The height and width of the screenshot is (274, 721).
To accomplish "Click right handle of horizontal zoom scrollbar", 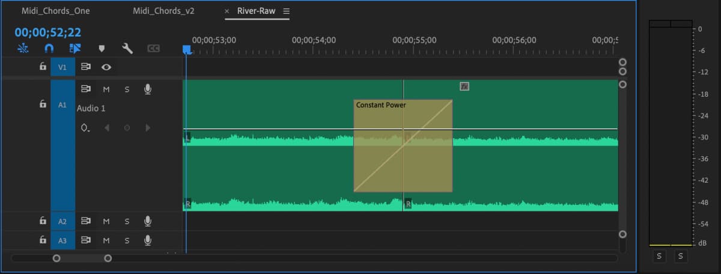I will tap(108, 258).
